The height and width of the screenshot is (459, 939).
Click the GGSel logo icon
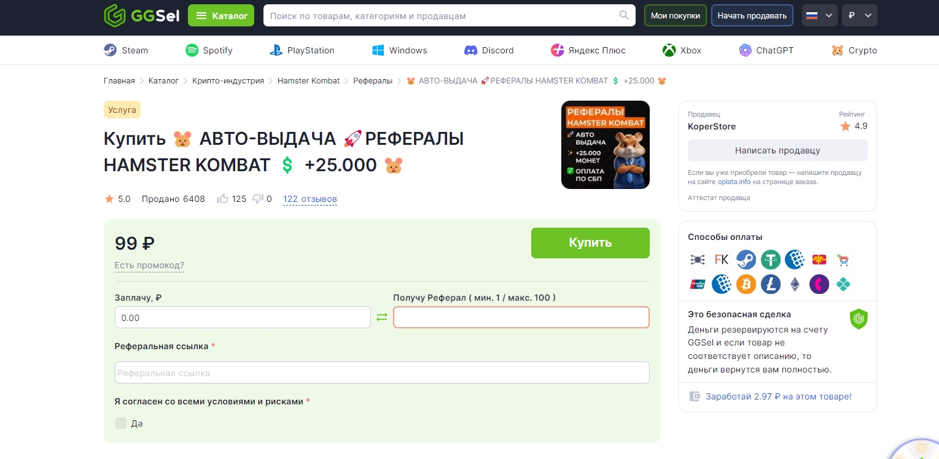tap(114, 15)
